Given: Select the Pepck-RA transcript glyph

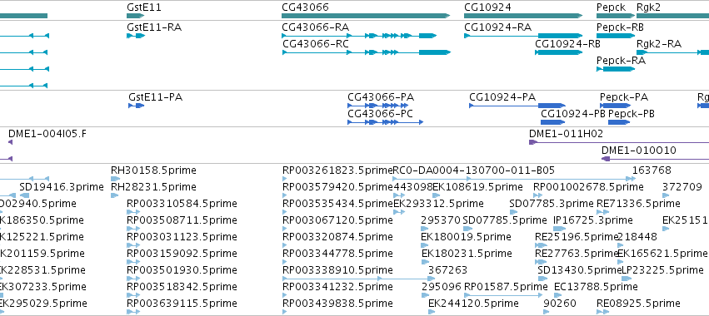Looking at the screenshot, I should (x=616, y=69).
